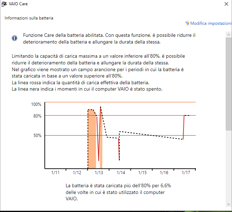The width and height of the screenshot is (232, 212).
Task: Select the 1/17 date on chart axis
Action: point(186,173)
